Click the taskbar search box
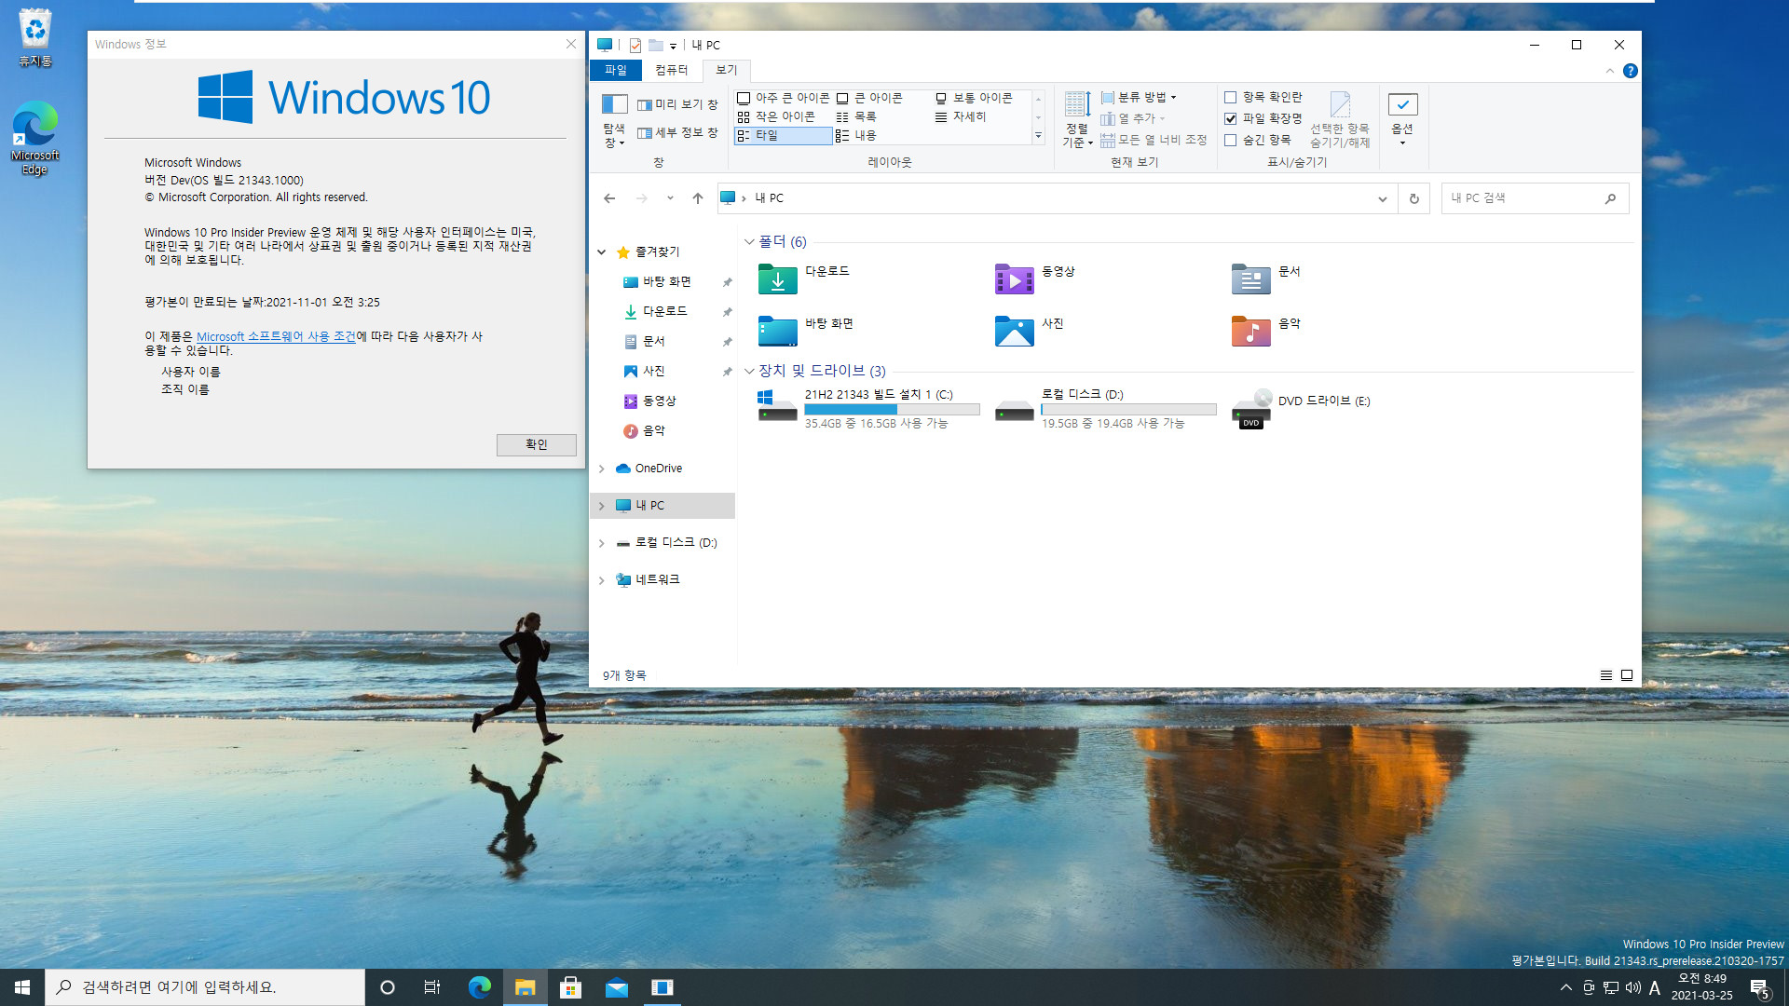Image resolution: width=1789 pixels, height=1006 pixels. point(205,987)
